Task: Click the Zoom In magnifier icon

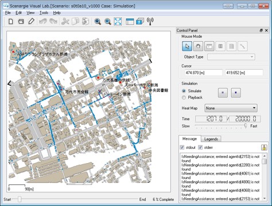Action: [98, 22]
